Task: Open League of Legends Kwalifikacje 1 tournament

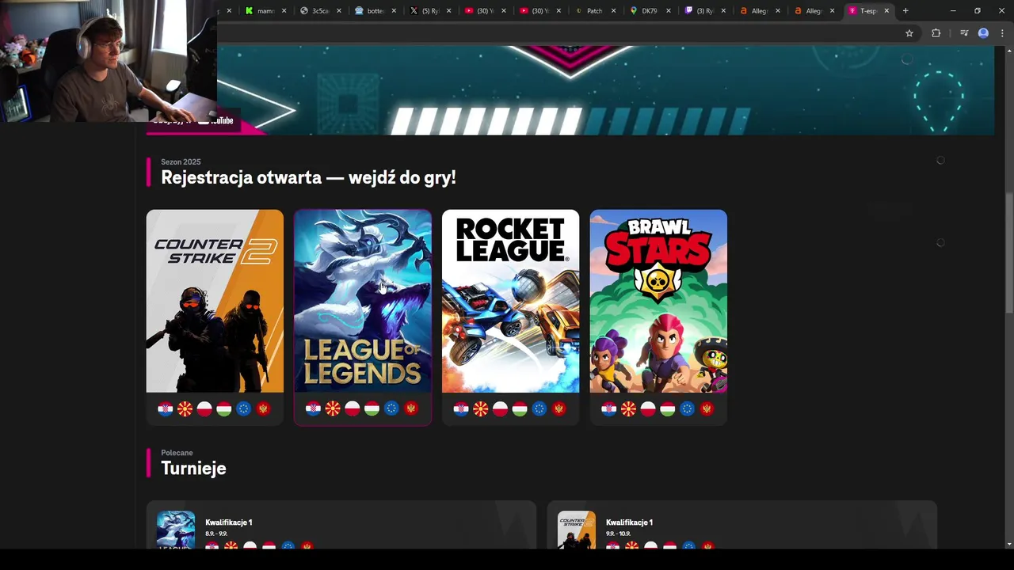Action: click(341, 525)
